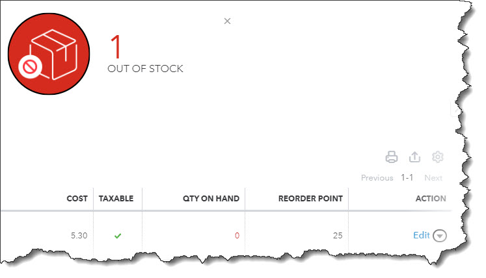486x278 pixels.
Task: Sort by REORDER POINT column header
Action: [x=310, y=199]
